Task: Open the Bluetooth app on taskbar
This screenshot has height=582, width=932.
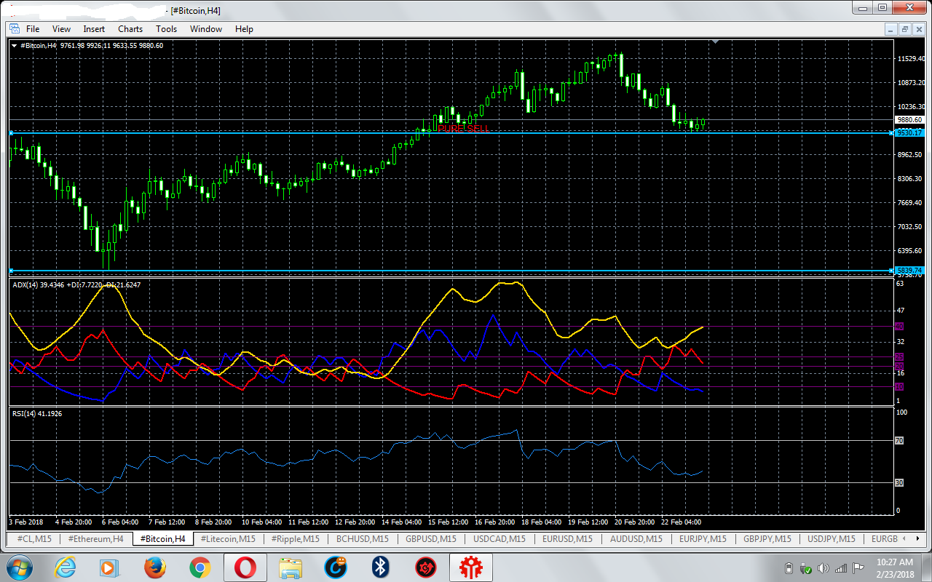Action: (380, 567)
